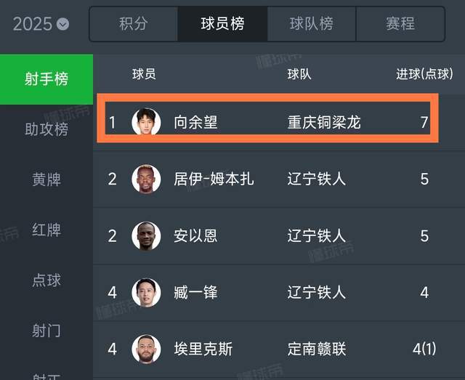
Task: Open the 2025 season dropdown
Action: 41,24
